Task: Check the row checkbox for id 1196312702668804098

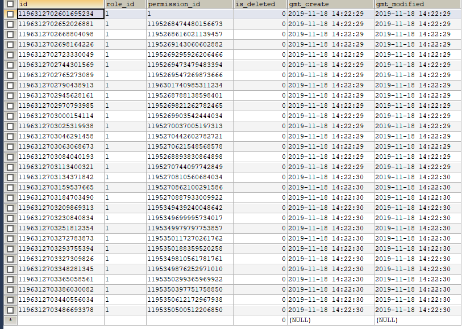Action: (x=10, y=35)
